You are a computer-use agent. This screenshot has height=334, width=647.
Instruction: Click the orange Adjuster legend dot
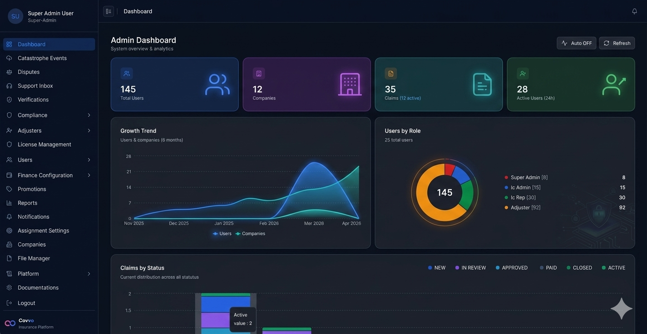coord(506,207)
